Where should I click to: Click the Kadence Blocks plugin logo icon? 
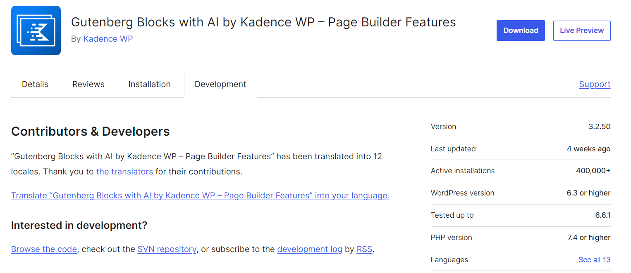point(36,31)
